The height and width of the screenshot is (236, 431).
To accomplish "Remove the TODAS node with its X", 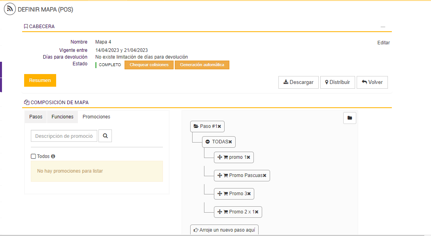I will click(230, 142).
